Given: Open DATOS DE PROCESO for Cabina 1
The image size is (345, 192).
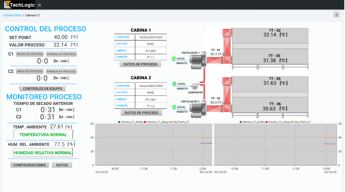Looking at the screenshot, I should (140, 64).
